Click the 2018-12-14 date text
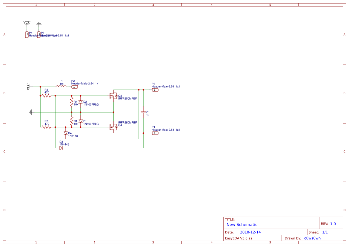Screen dimensions: 349x247 point(250,232)
